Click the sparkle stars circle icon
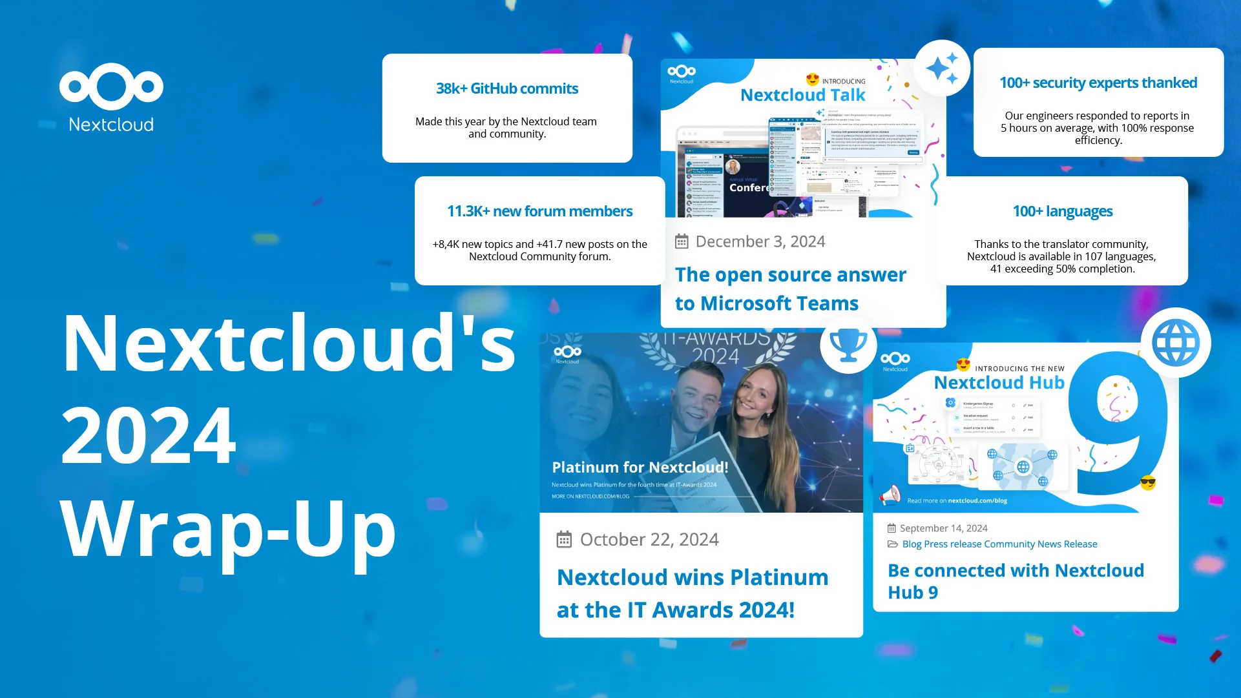This screenshot has width=1241, height=698. coord(942,68)
